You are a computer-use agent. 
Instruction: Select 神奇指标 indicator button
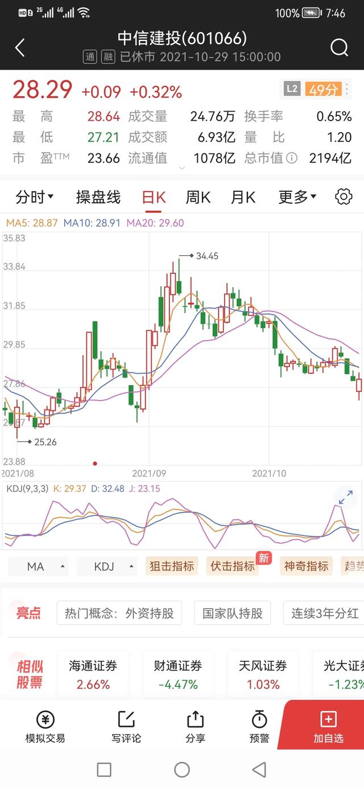307,566
